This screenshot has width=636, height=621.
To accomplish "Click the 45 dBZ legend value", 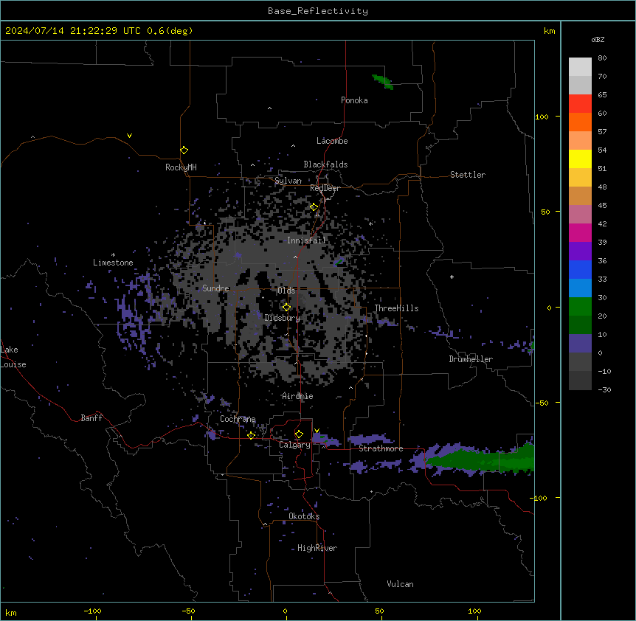I will (602, 205).
